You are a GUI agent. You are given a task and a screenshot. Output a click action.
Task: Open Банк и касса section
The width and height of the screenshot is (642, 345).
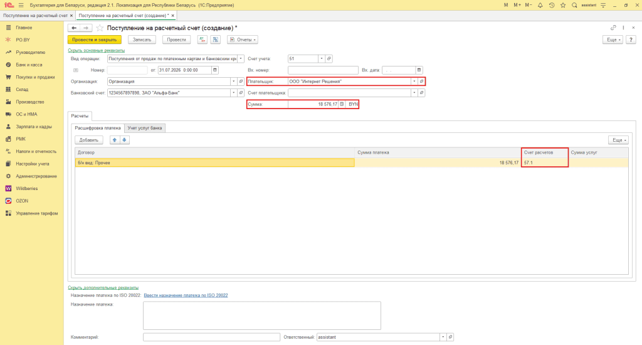pyautogui.click(x=29, y=65)
